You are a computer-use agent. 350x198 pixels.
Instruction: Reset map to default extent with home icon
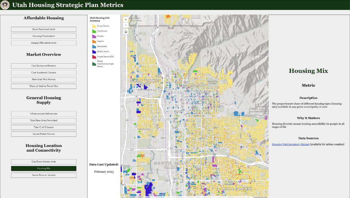point(125,31)
